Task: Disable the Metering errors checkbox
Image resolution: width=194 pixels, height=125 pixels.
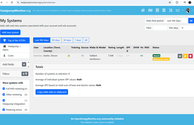Action: tap(4, 110)
